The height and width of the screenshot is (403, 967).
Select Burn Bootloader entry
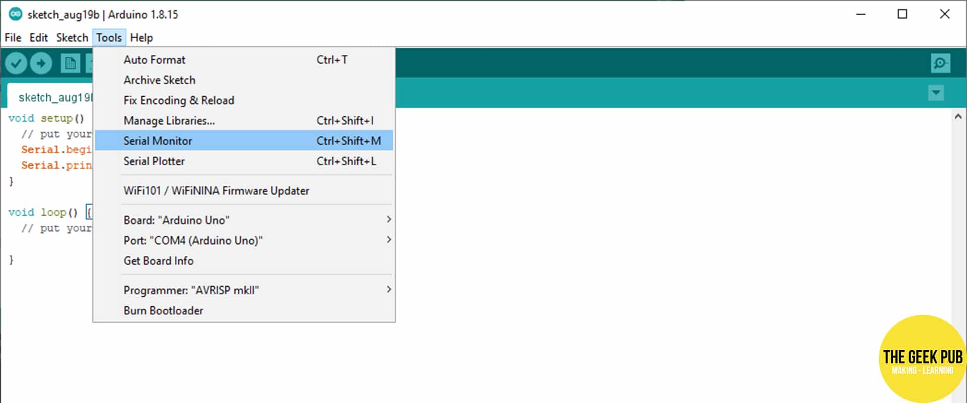[244, 310]
